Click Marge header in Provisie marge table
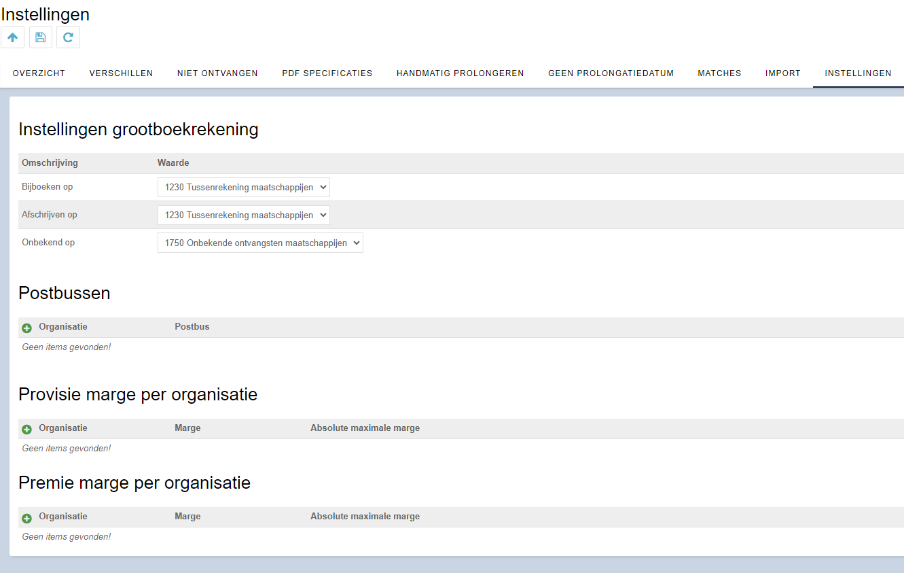Viewport: 904px width, 573px height. click(x=187, y=428)
